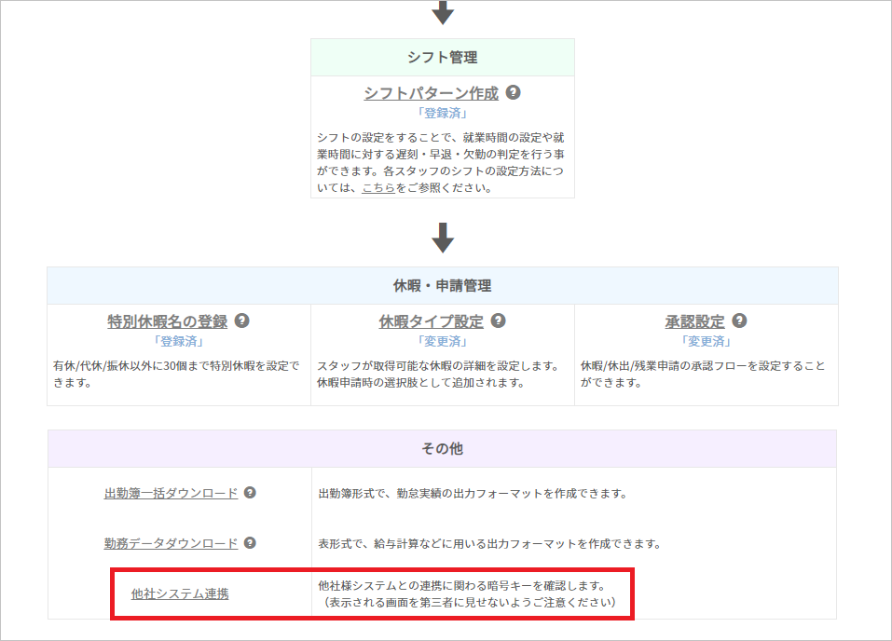Image resolution: width=892 pixels, height=641 pixels.
Task: Open the 承認設定 link
Action: pyautogui.click(x=694, y=321)
